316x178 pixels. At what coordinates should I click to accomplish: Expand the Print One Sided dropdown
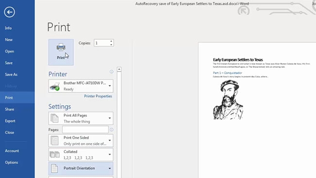click(x=81, y=141)
